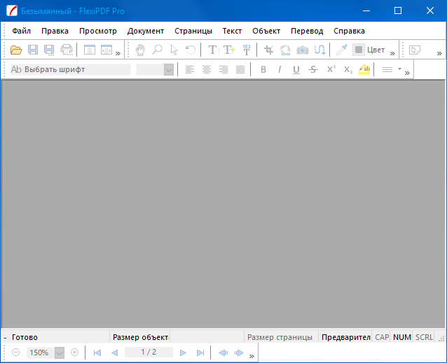447x363 pixels.
Task: Align text left
Action: coord(190,69)
